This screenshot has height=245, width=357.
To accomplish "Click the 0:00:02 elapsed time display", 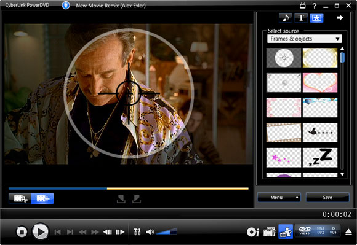I will pos(337,214).
